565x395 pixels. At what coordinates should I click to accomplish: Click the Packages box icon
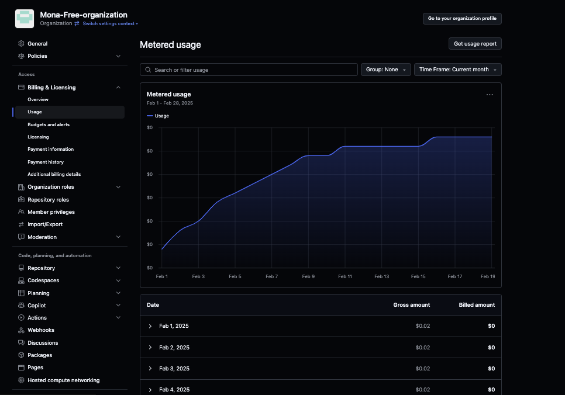21,355
